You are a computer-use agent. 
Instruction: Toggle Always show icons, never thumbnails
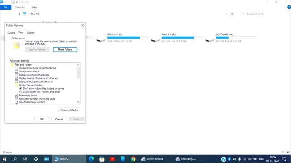(x=16, y=68)
